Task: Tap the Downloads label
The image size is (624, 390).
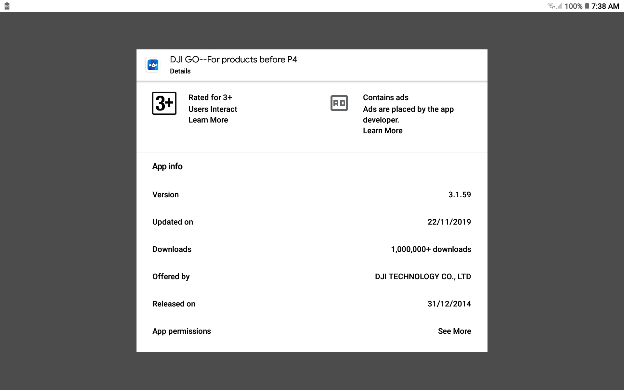Action: pyautogui.click(x=172, y=249)
